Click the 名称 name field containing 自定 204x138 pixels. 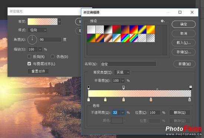(128, 64)
